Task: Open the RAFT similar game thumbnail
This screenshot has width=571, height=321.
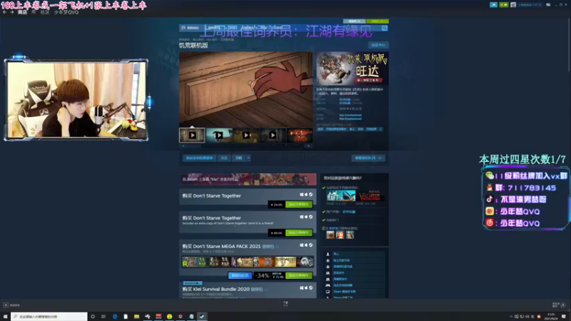Action: point(341,195)
